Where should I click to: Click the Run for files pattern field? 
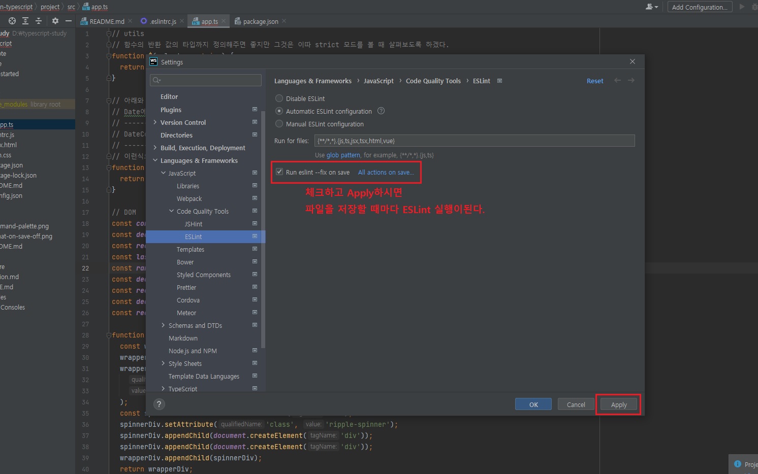click(x=474, y=141)
